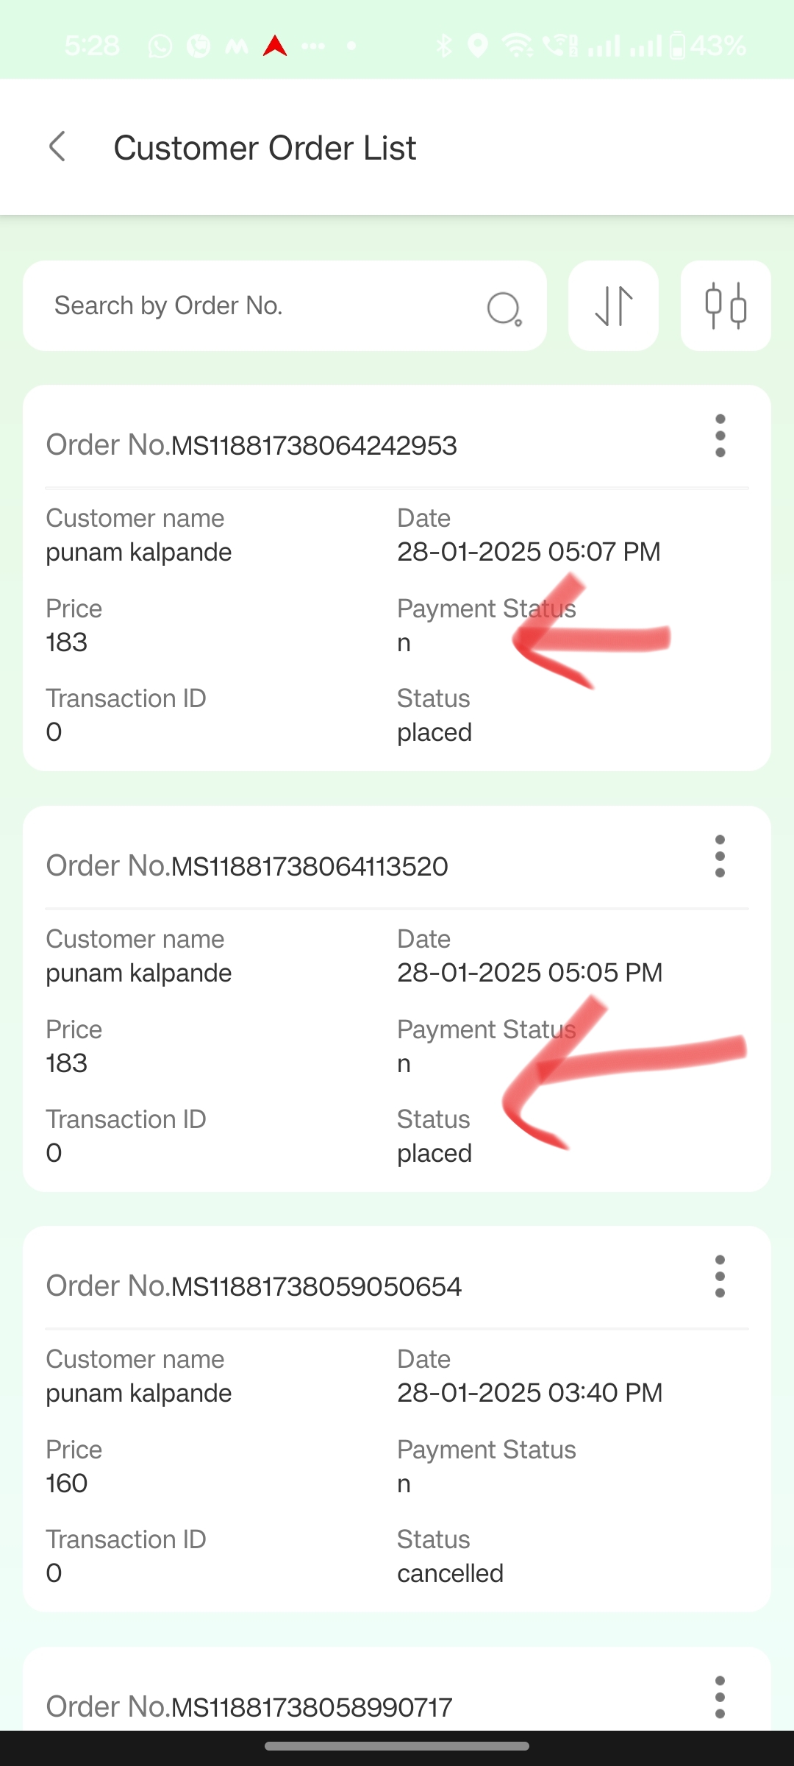Open the filter sliders button
Screen dimensions: 794x1766
tap(726, 305)
